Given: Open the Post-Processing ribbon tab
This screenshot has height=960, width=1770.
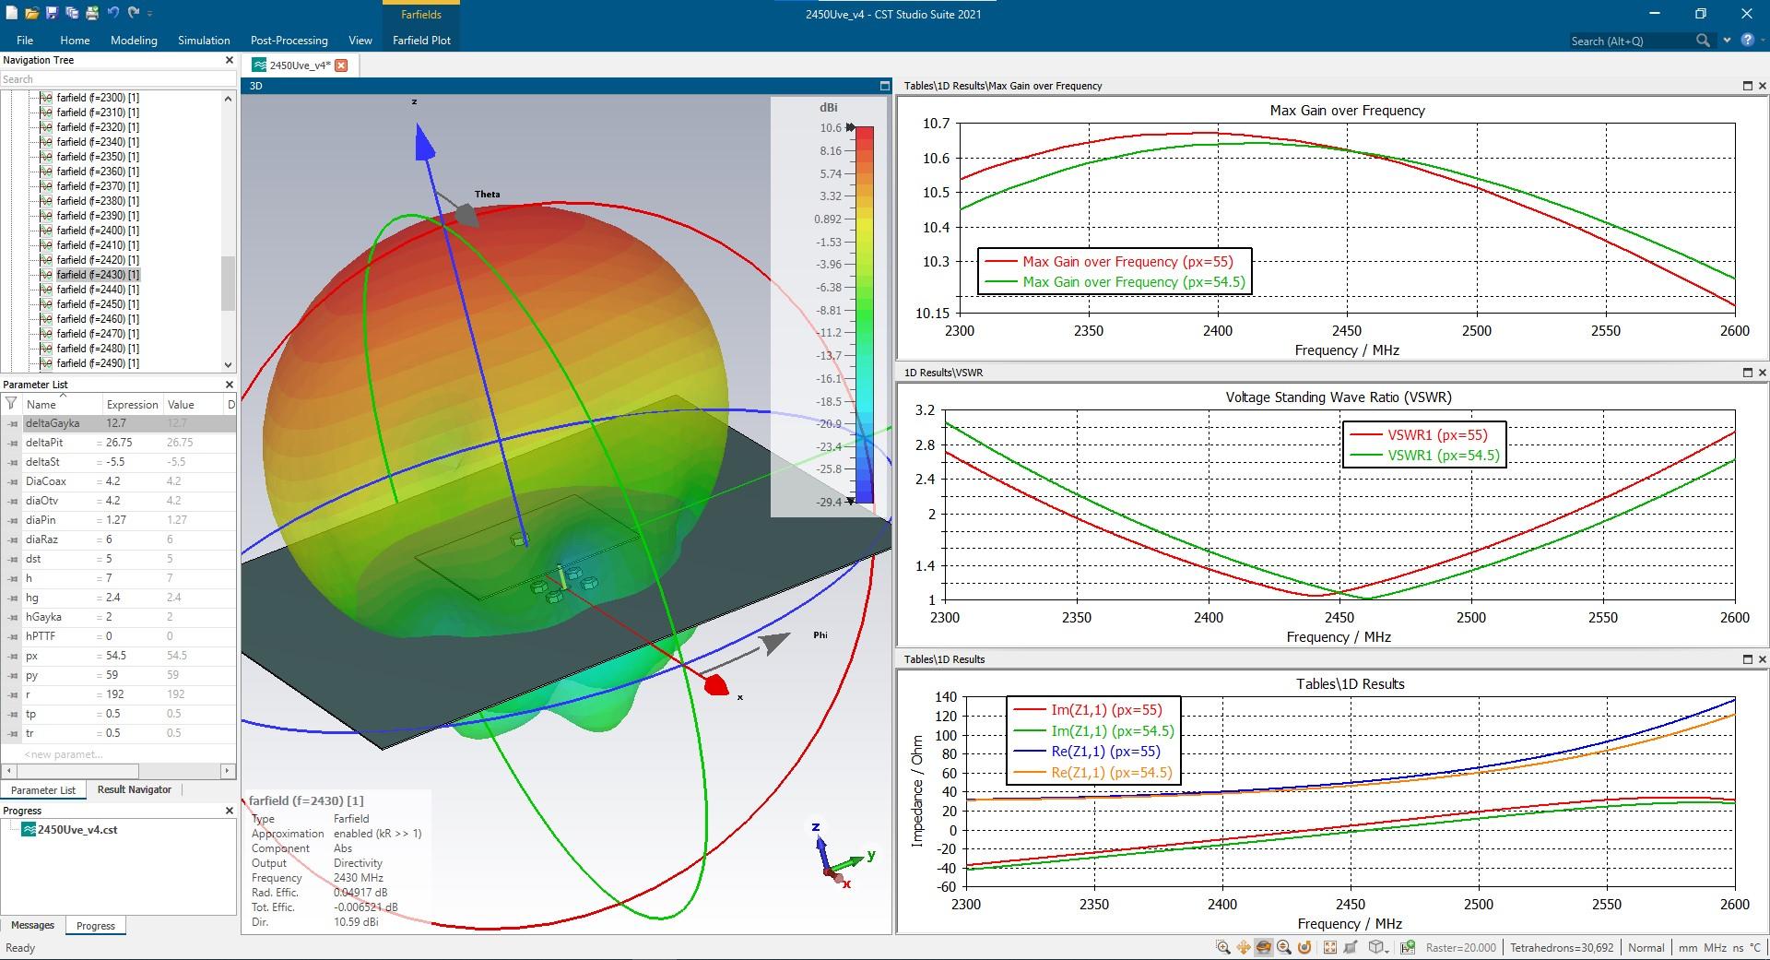Looking at the screenshot, I should [289, 41].
